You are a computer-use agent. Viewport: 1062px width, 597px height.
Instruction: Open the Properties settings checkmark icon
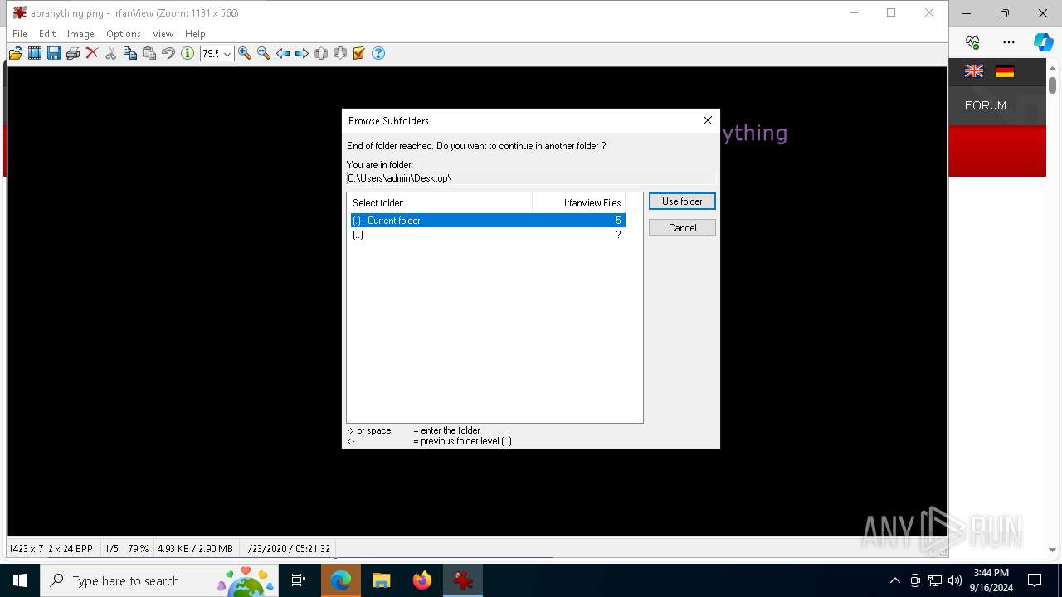tap(359, 53)
